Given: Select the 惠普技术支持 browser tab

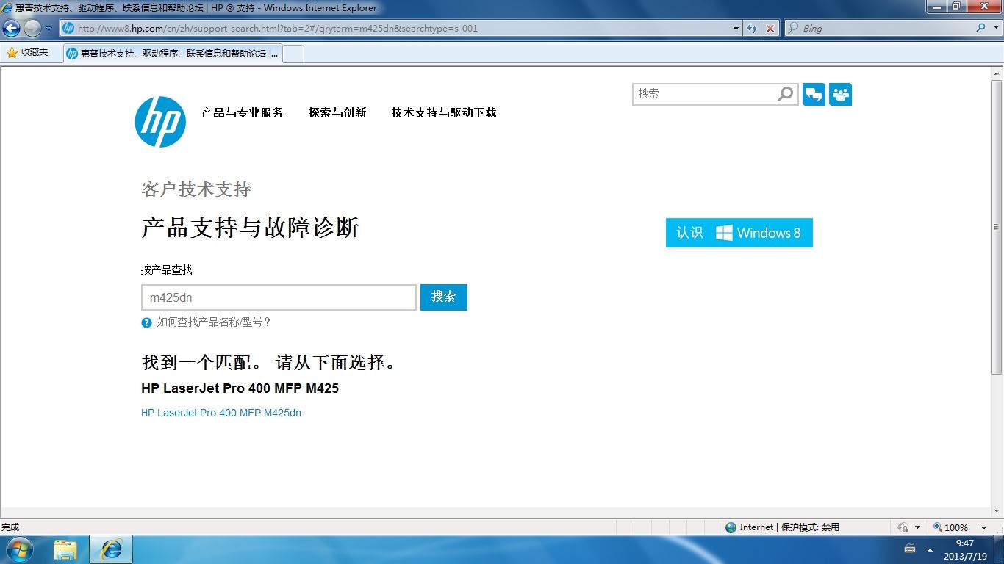Looking at the screenshot, I should 172,54.
